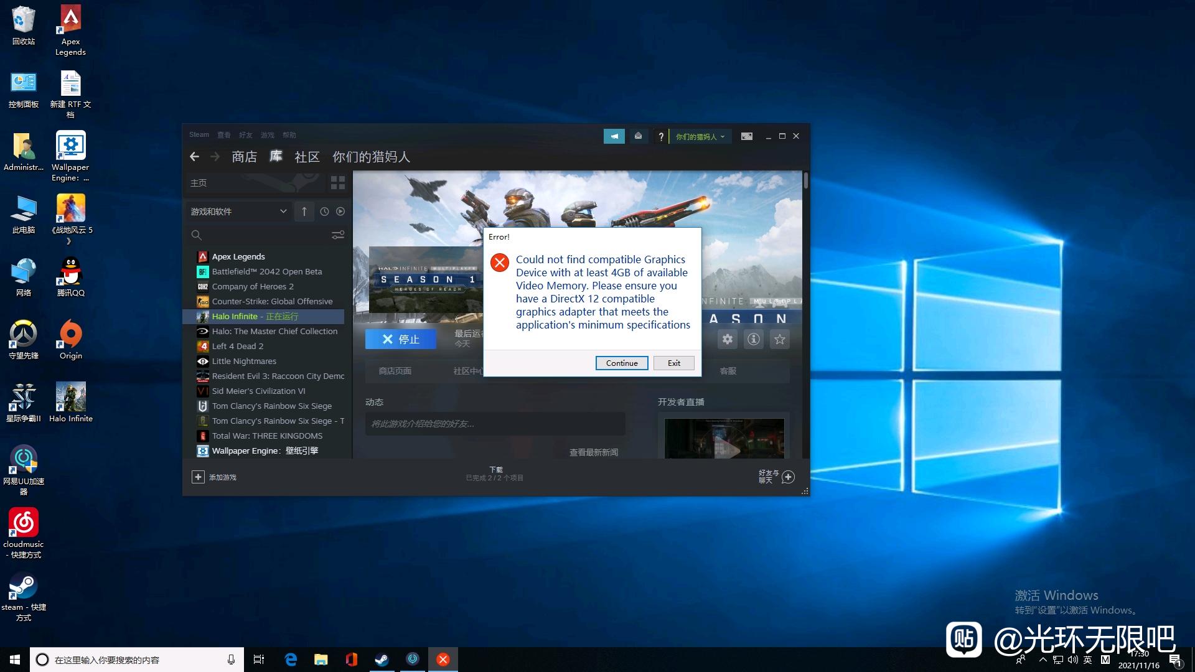
Task: Select 腾讯QQ desktop icon
Action: pos(70,277)
